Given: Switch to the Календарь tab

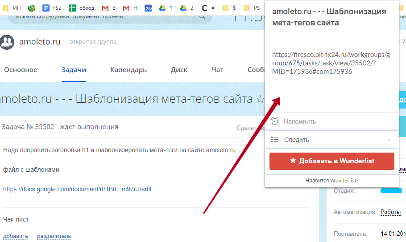Looking at the screenshot, I should point(128,70).
